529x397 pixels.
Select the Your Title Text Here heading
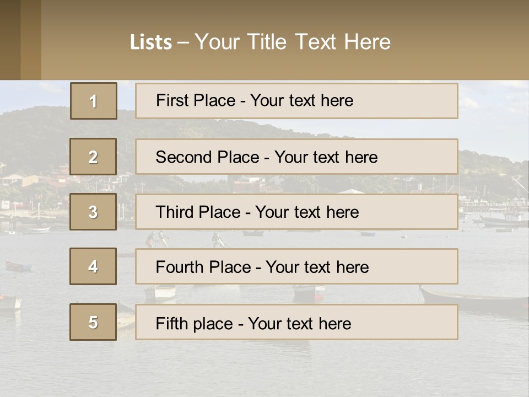(293, 42)
